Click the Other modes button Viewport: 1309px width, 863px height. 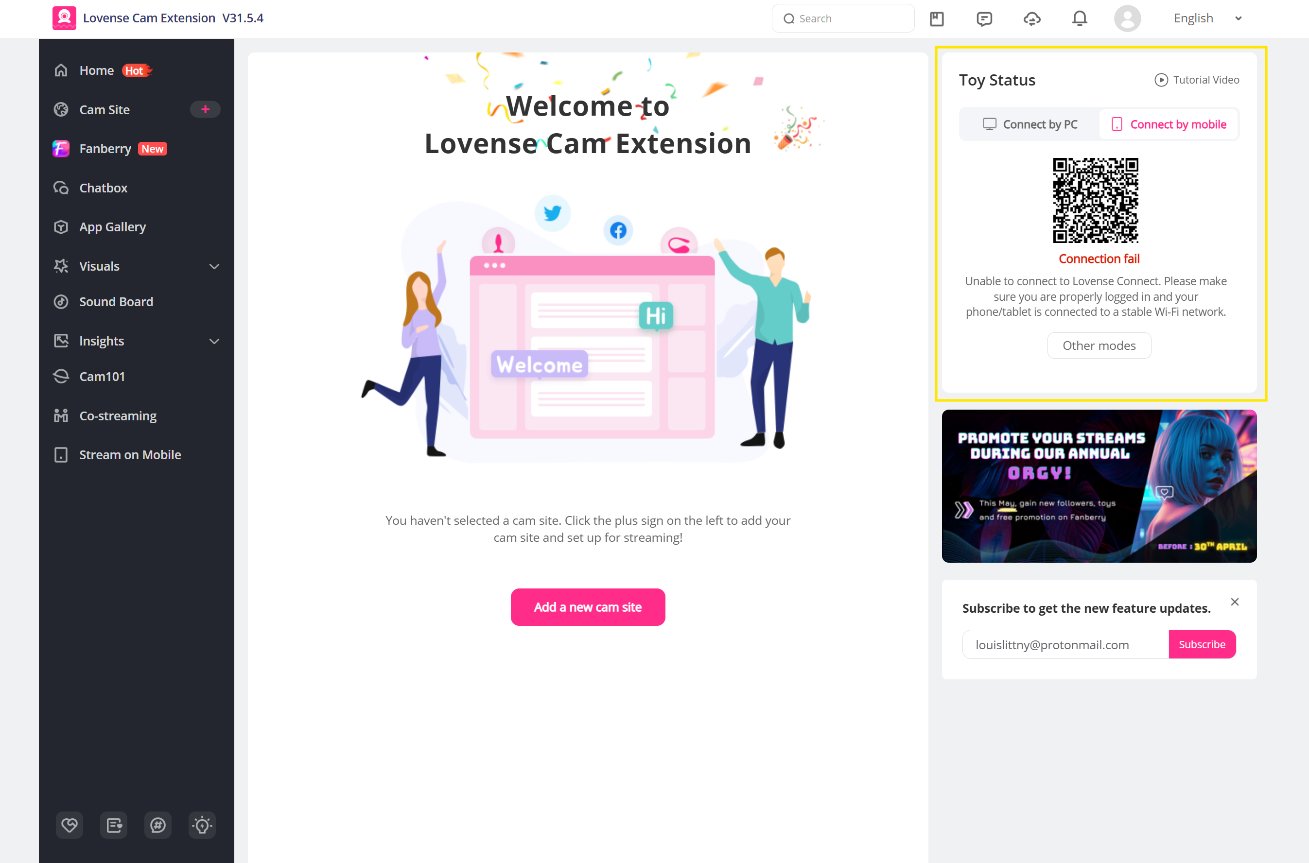point(1099,345)
